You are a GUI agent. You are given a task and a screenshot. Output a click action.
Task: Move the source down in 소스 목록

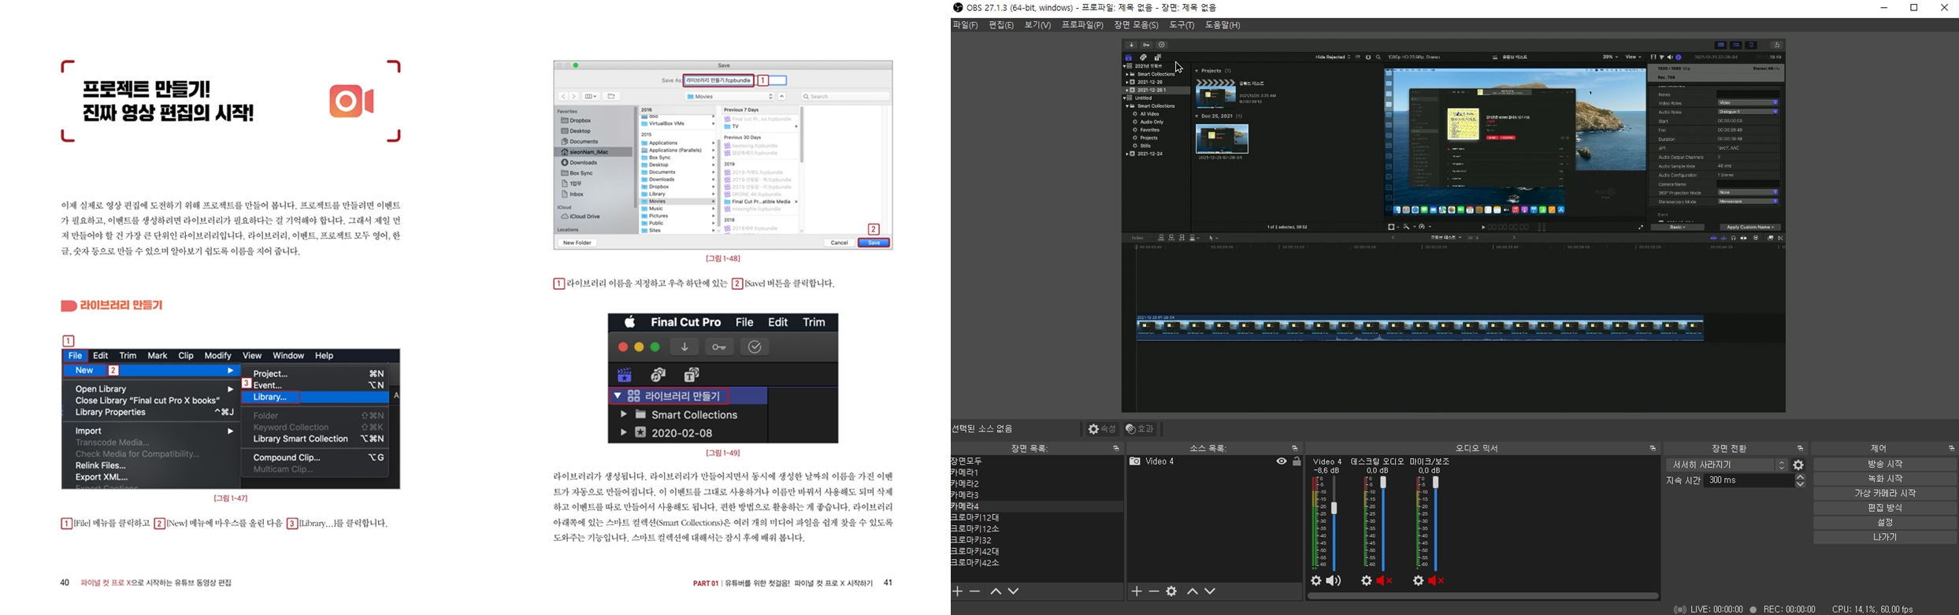tap(1211, 591)
